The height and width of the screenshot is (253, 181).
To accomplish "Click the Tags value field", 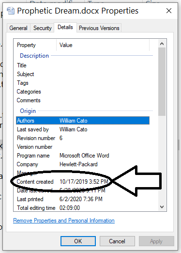I will [104, 83].
